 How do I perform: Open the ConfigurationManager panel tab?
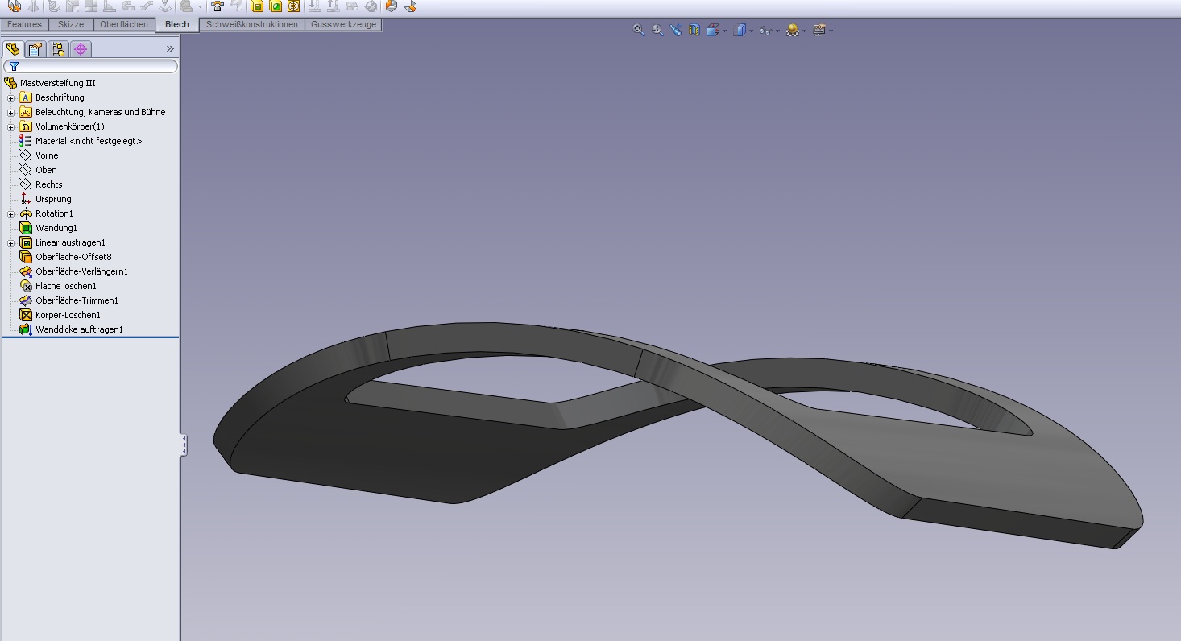tap(58, 49)
